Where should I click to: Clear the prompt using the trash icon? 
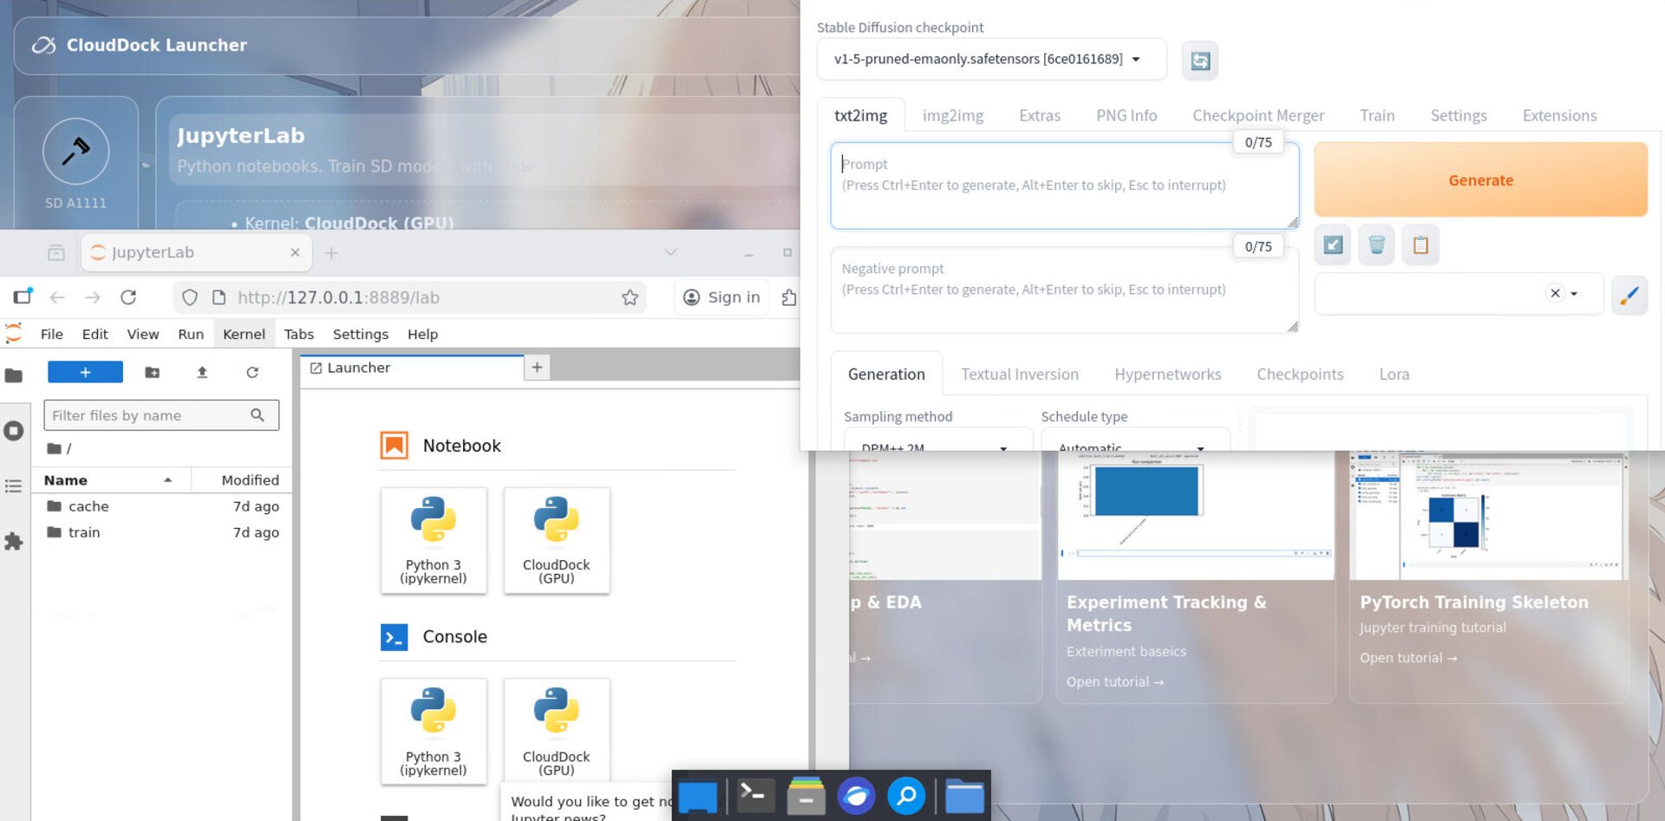tap(1375, 244)
